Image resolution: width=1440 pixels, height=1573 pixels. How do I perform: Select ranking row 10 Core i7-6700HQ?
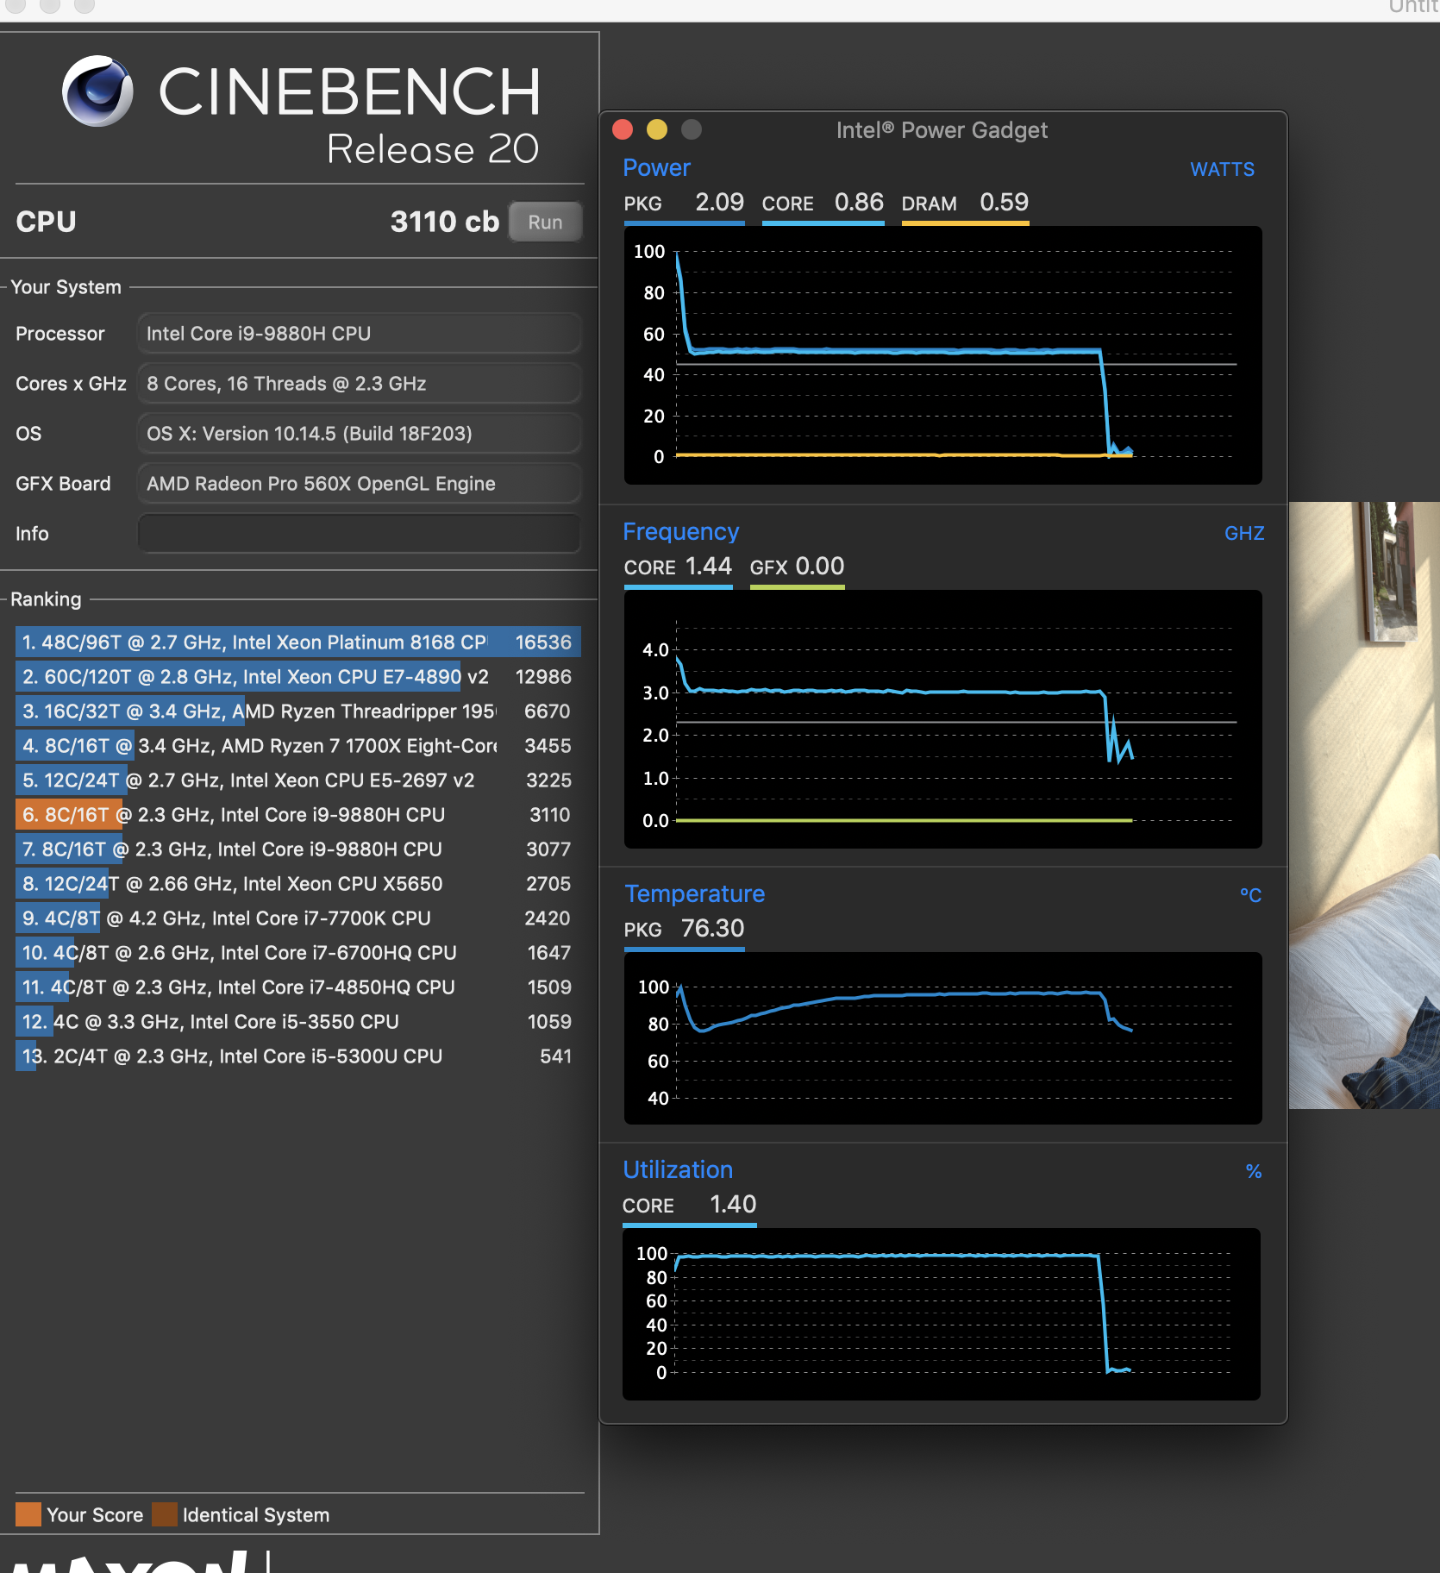[297, 953]
